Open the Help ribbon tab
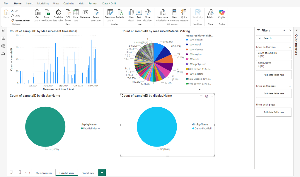Viewport: 300px width, 177px height. 81,4
